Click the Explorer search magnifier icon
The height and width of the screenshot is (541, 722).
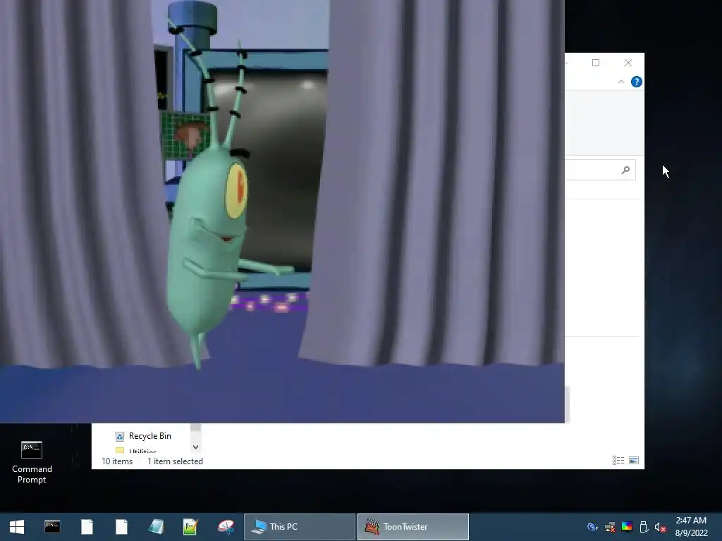click(625, 170)
